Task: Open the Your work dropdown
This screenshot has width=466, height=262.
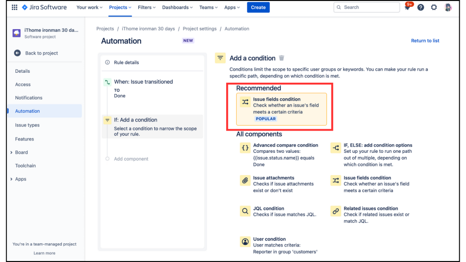Action: point(90,7)
